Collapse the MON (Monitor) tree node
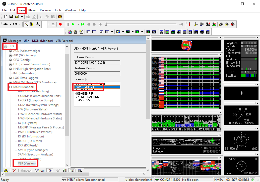260x182 pixels. tap(11, 87)
